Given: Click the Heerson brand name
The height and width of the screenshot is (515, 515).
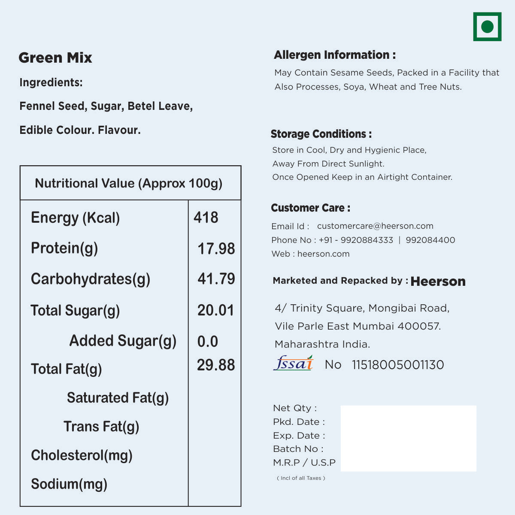Looking at the screenshot, I should click(x=438, y=282).
